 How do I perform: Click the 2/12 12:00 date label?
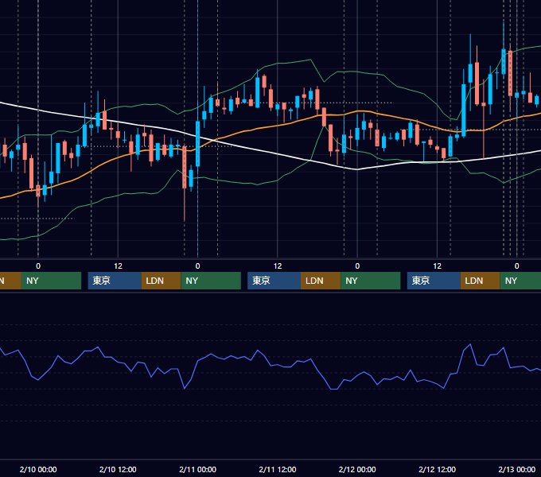(437, 469)
